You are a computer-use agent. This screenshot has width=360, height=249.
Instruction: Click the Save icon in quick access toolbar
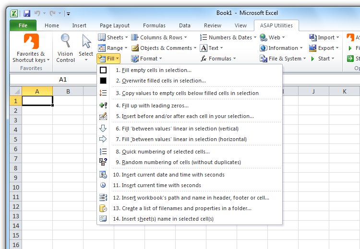coord(27,13)
